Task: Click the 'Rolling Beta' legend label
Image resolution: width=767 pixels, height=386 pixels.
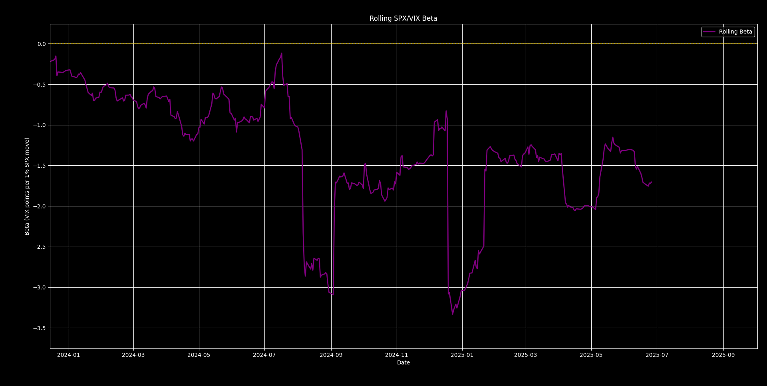Action: [735, 32]
